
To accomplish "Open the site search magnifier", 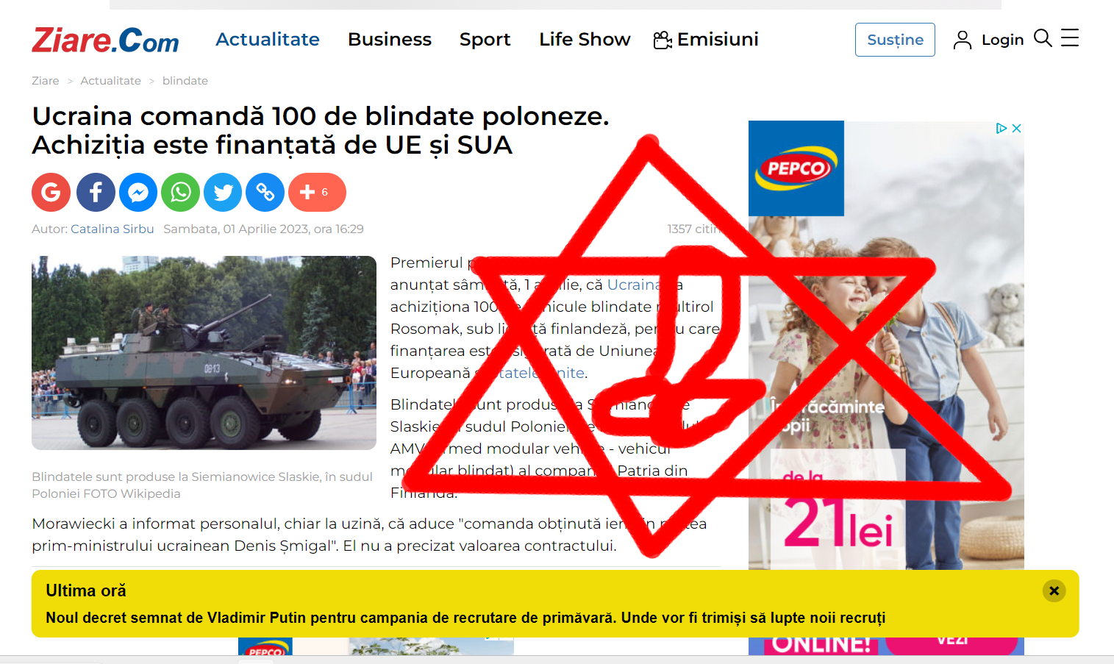I will tap(1043, 38).
